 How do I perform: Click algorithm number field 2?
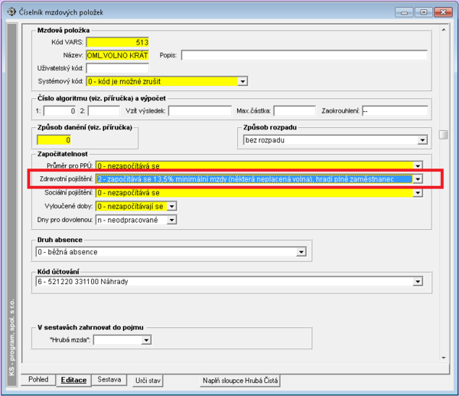click(x=103, y=111)
